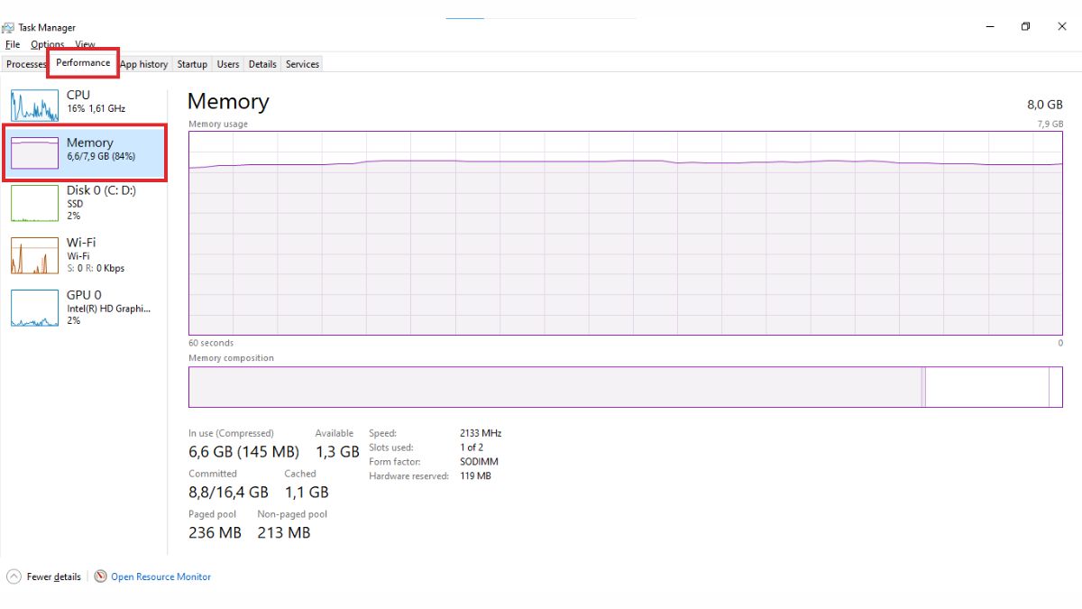Maximize the Task Manager window
Screen dimensions: 1082x609
click(1025, 27)
